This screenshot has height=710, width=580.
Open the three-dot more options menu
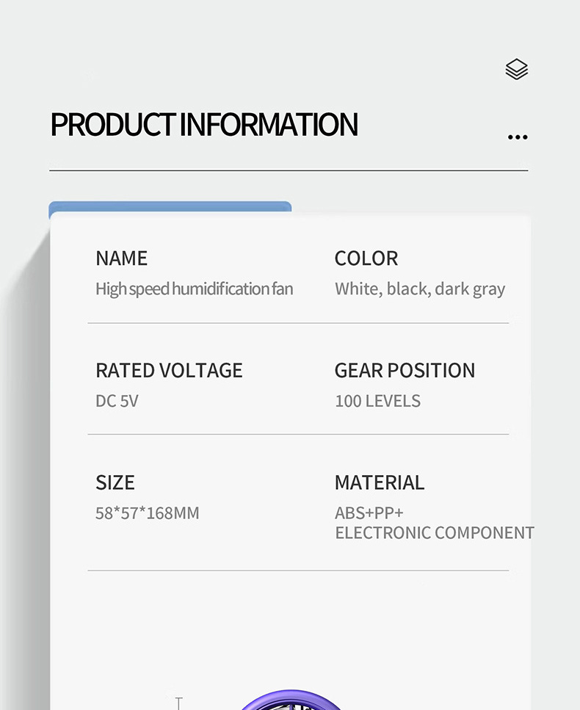coord(518,137)
